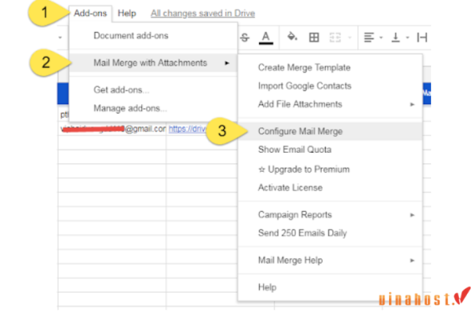The height and width of the screenshot is (320, 471).
Task: Select the last Help entry in submenu
Action: click(331, 287)
